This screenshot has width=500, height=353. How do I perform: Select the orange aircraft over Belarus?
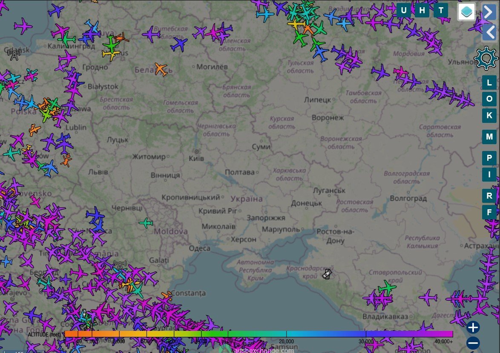(161, 69)
